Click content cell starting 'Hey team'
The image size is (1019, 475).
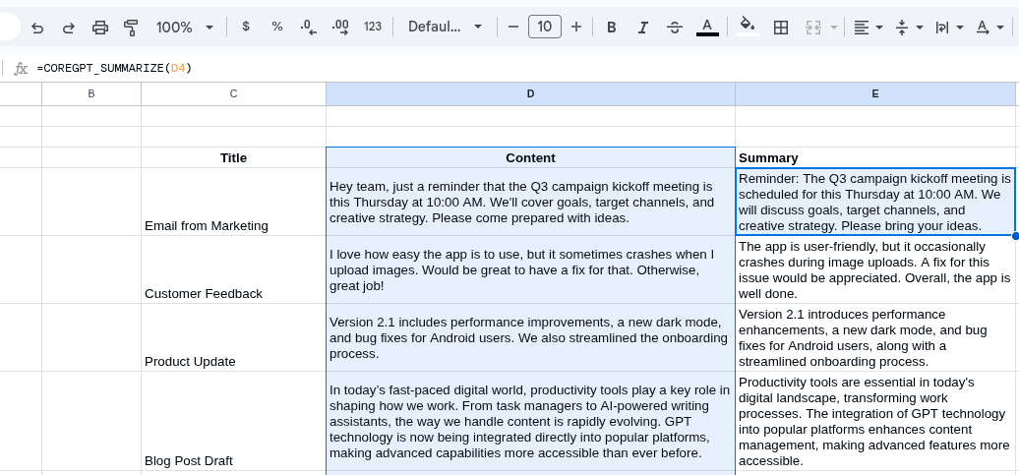point(530,202)
